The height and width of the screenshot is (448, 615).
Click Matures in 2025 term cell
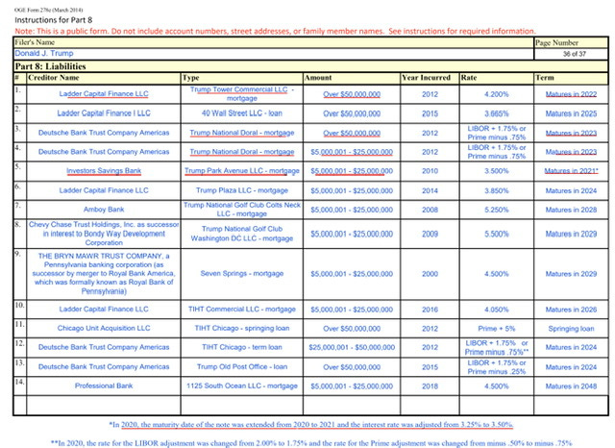(571, 113)
